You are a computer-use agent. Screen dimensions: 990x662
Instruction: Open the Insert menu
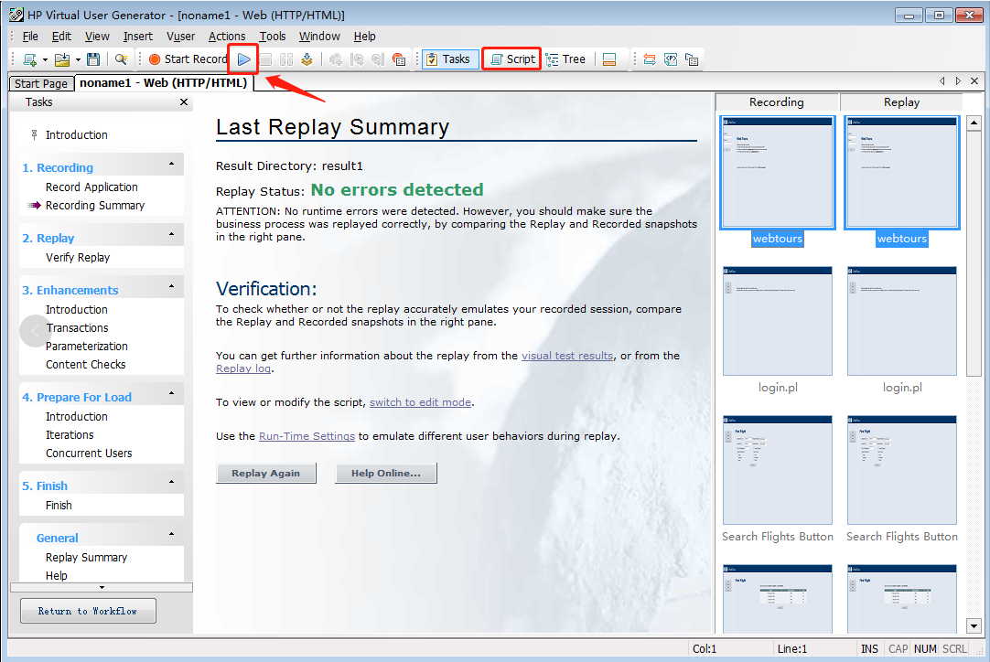tap(137, 36)
